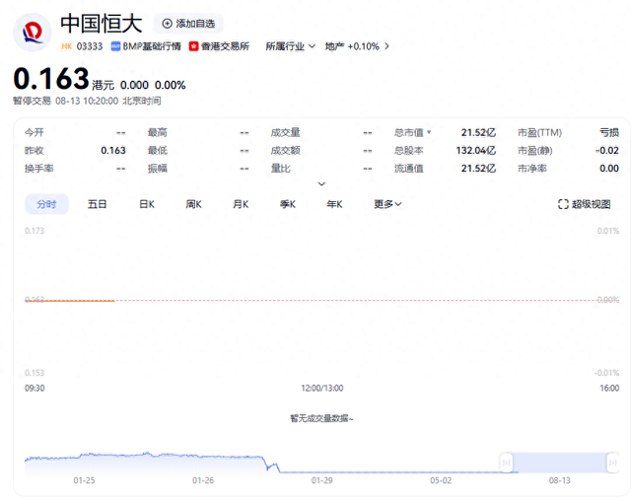The width and height of the screenshot is (631, 500).
Task: Click the HK market tag
Action: [66, 46]
